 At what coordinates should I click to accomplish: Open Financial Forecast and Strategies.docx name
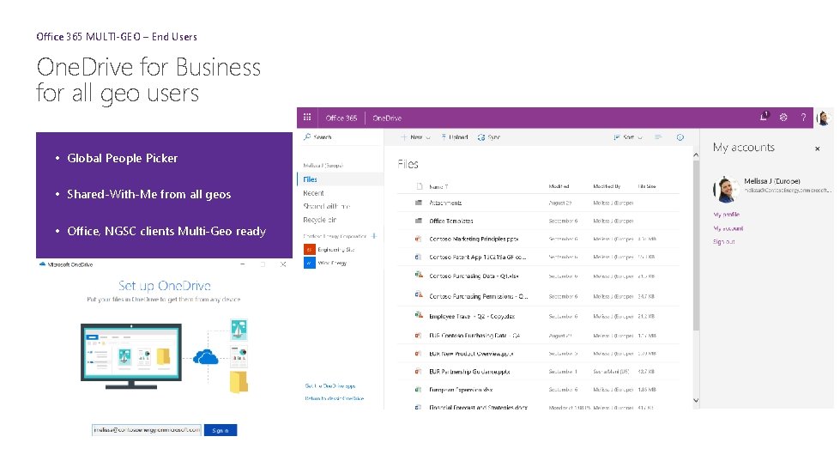[479, 407]
